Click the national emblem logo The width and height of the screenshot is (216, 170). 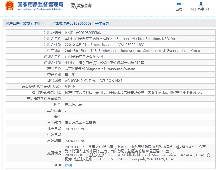pyautogui.click(x=10, y=6)
